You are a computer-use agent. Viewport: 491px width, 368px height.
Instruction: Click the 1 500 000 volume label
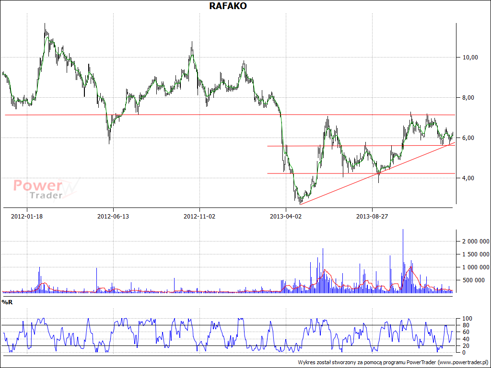(x=475, y=254)
